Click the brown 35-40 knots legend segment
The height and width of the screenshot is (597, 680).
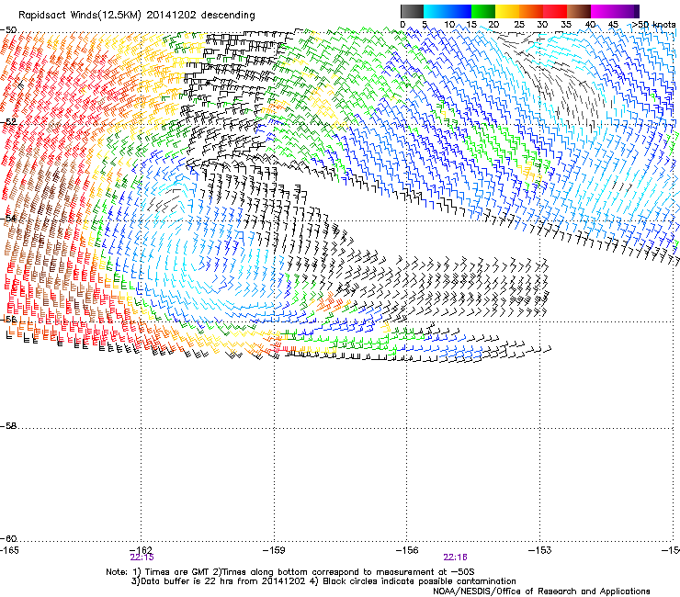(x=579, y=11)
